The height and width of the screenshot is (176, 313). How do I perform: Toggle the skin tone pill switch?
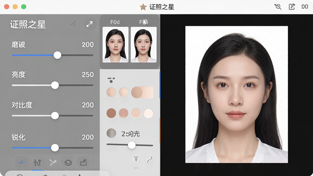[142, 92]
